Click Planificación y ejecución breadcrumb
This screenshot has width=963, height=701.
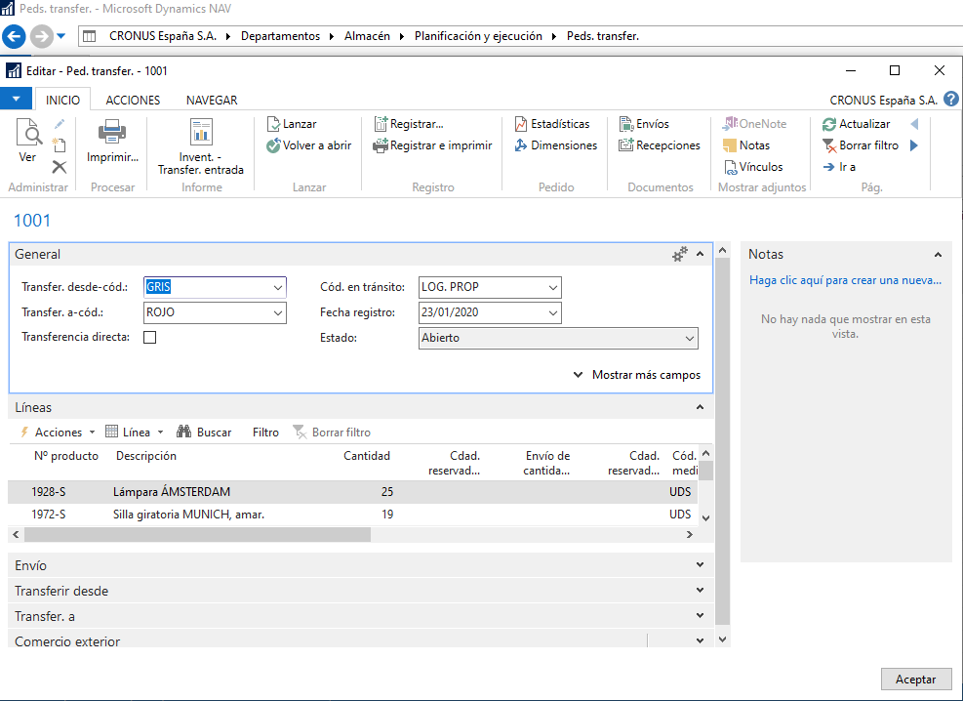point(478,36)
